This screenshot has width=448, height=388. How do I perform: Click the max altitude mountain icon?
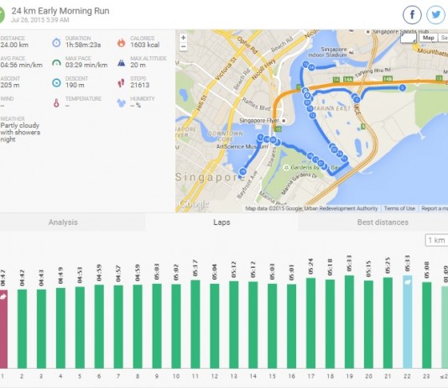121,63
